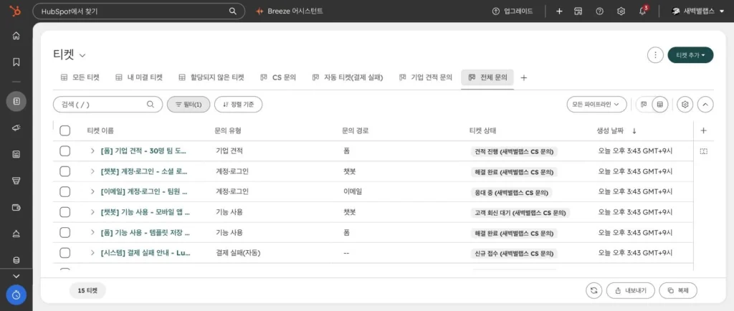Expand the [챗봇] 계정·로그인 row chevron
The width and height of the screenshot is (734, 311).
click(92, 172)
